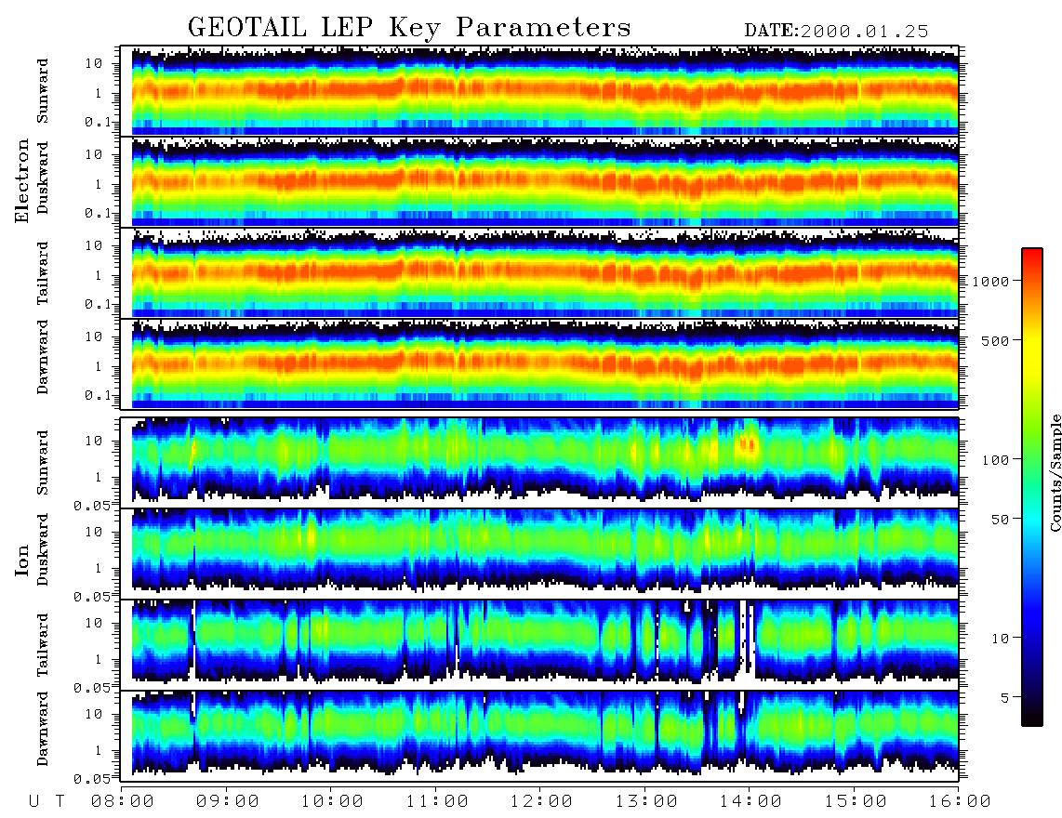
Task: Select the Electron Duskward panel label
Action: pos(43,178)
